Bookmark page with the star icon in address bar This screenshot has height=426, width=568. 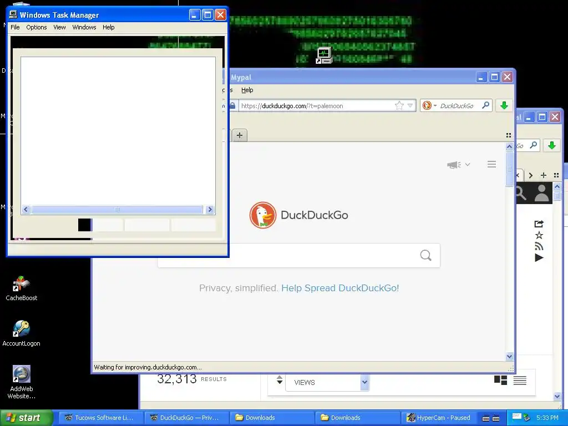coord(399,105)
